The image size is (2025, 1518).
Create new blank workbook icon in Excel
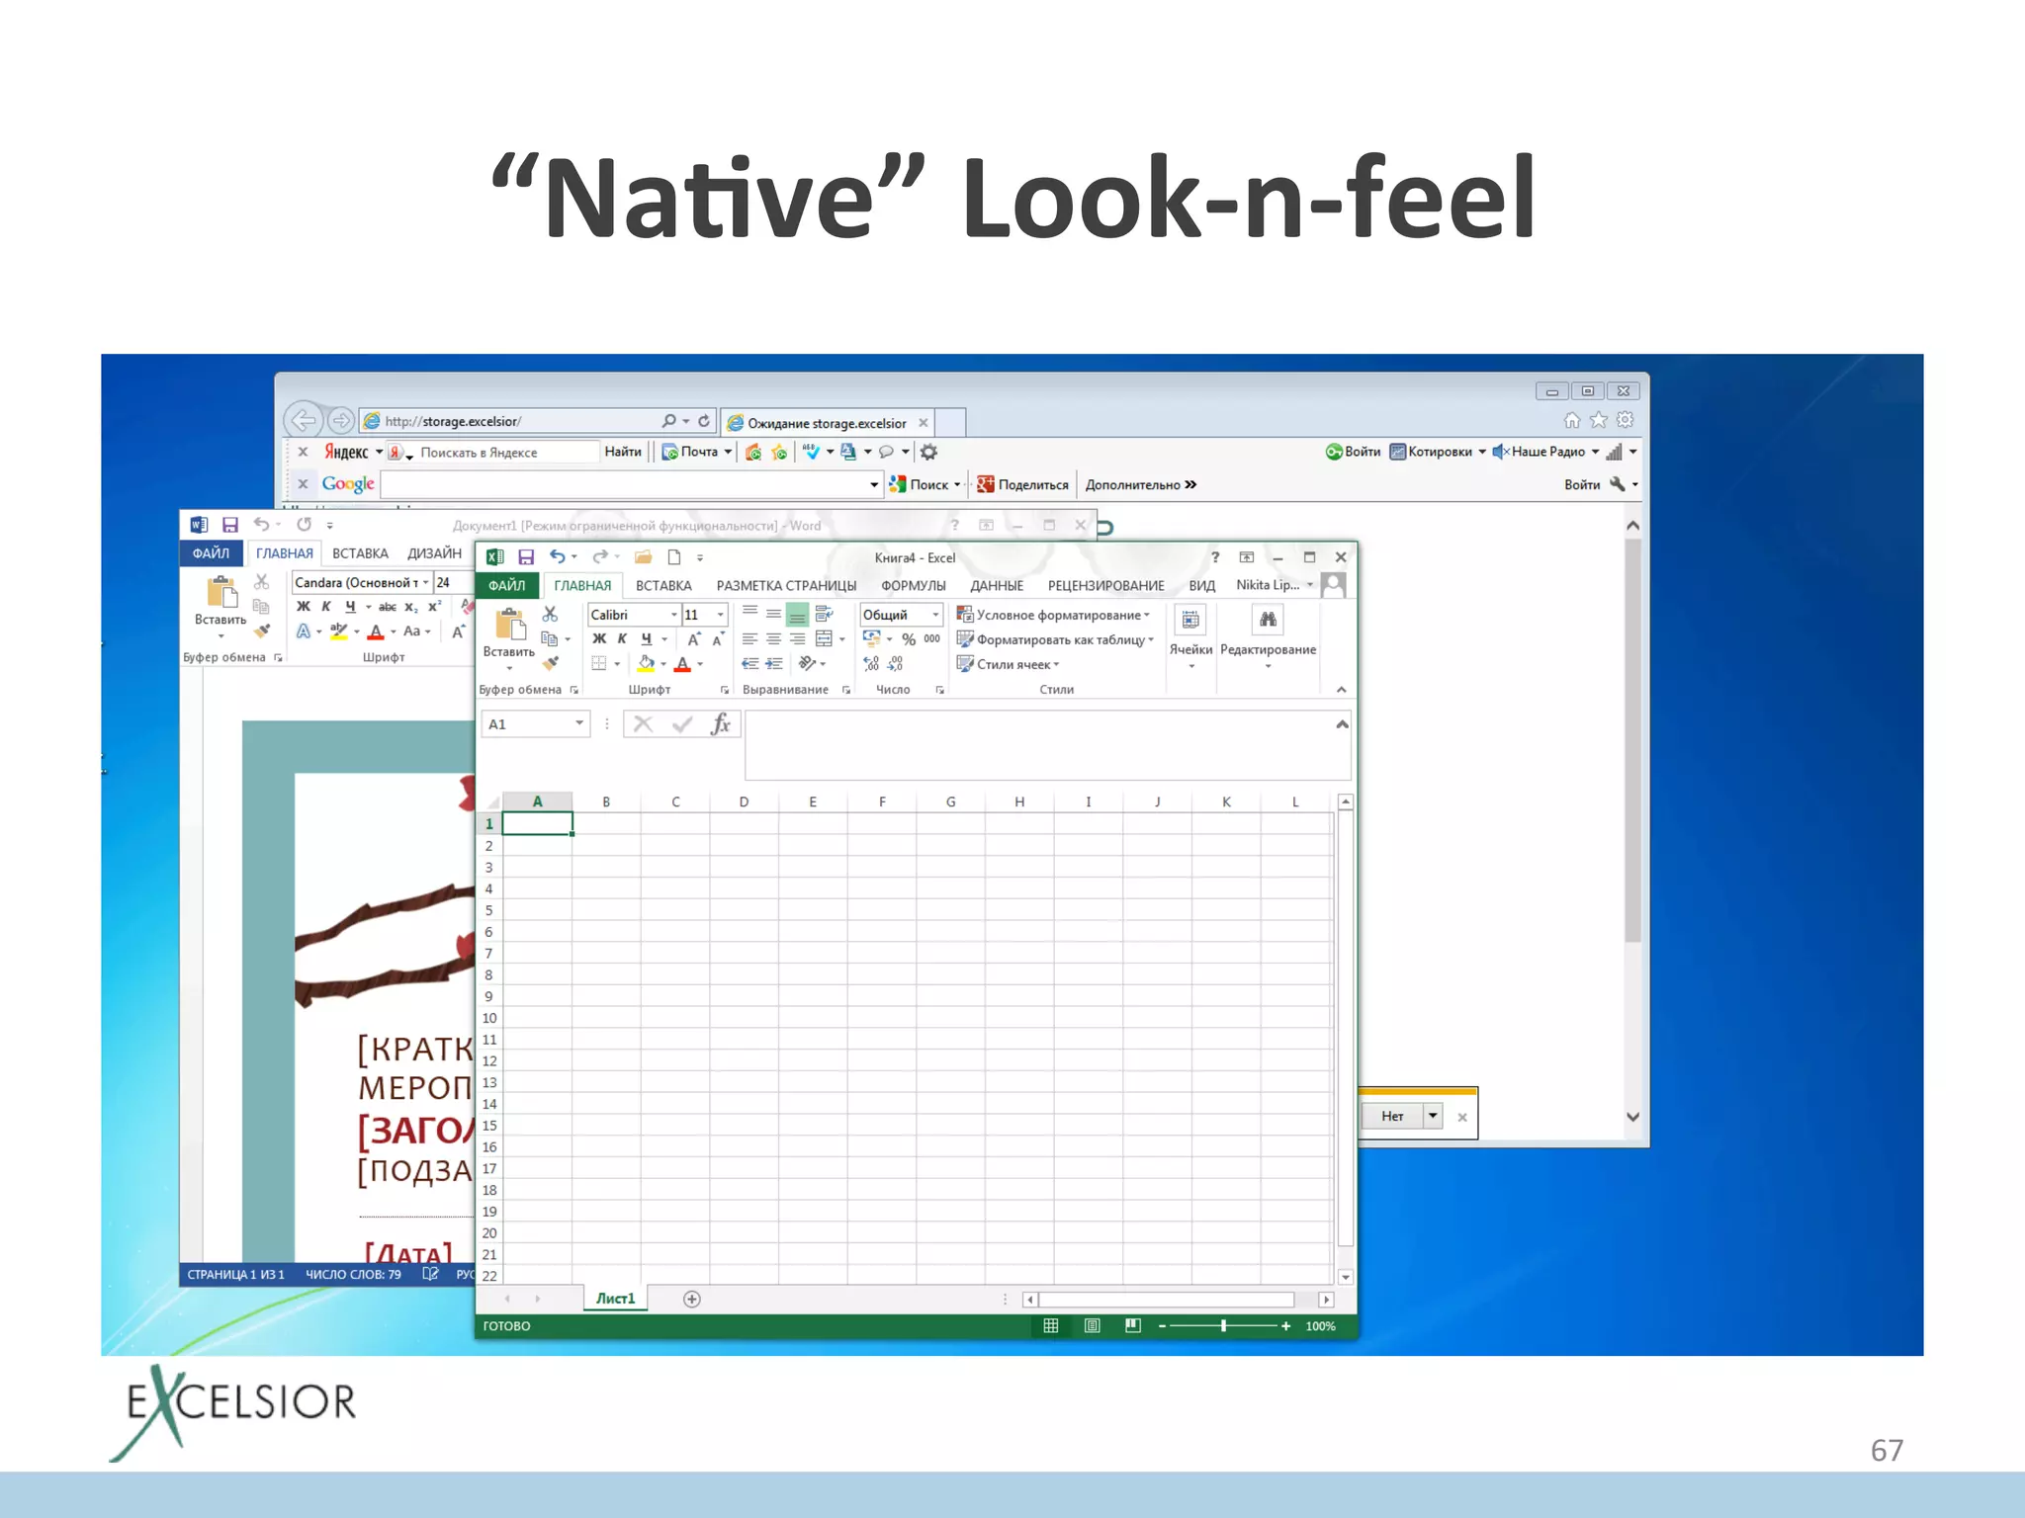(x=674, y=557)
